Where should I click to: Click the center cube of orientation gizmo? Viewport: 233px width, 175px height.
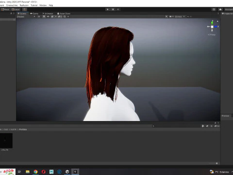click(x=212, y=27)
